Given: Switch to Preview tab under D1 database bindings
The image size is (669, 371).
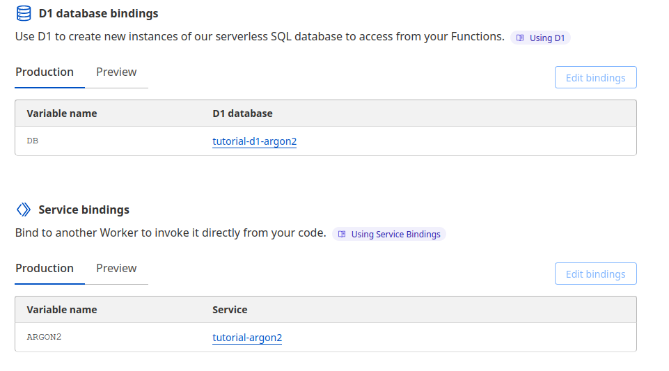Looking at the screenshot, I should coord(116,72).
